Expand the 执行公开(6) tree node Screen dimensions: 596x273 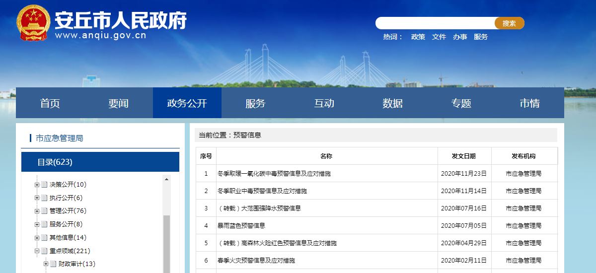tap(37, 198)
